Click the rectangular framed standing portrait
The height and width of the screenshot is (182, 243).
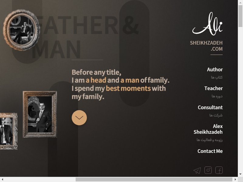pyautogui.click(x=40, y=114)
